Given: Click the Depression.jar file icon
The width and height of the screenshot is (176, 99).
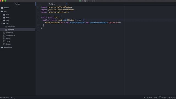Looking at the screenshot, I should tap(4, 35).
